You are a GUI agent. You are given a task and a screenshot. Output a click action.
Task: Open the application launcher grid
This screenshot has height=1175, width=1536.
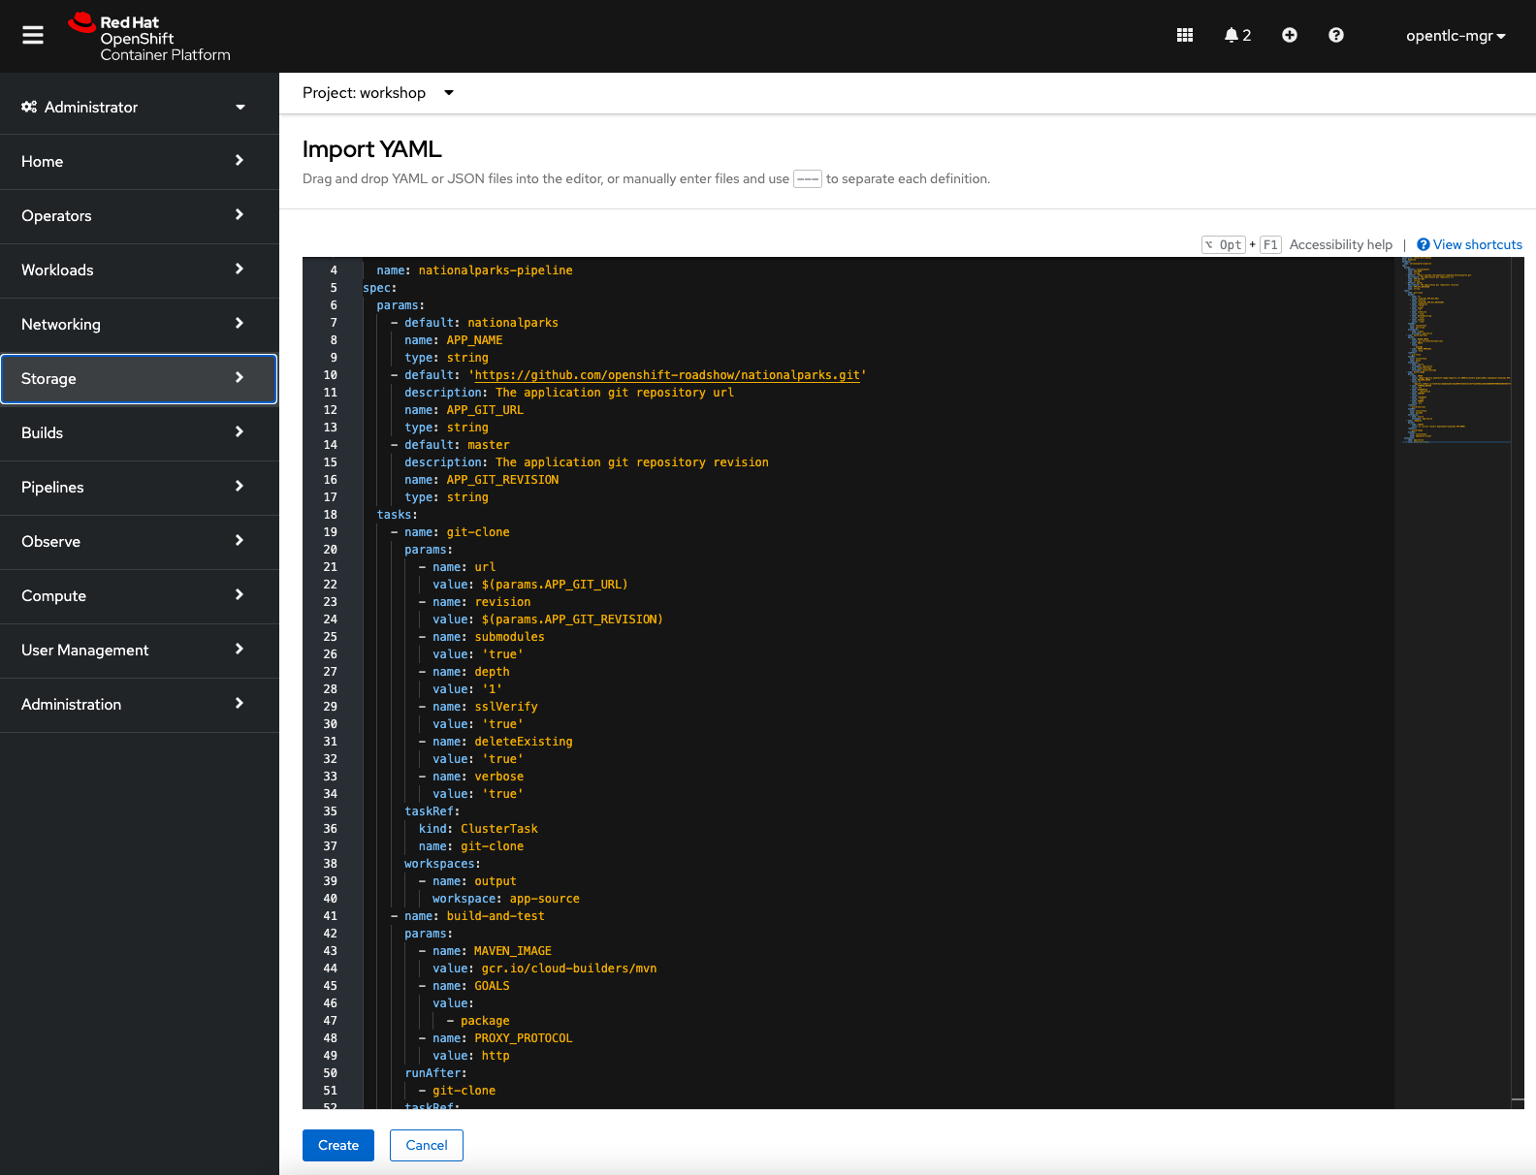[1185, 35]
